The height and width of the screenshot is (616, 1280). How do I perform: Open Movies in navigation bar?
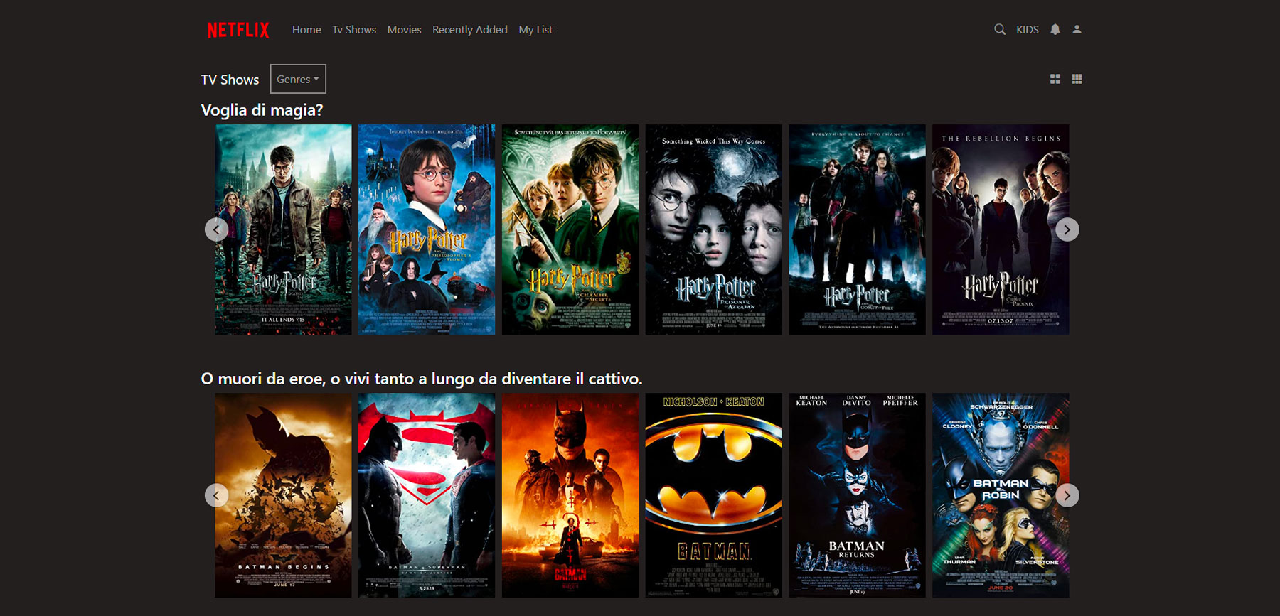405,30
